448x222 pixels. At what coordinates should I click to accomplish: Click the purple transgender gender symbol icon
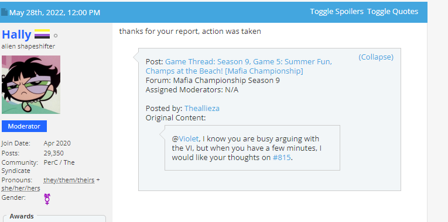point(47,199)
